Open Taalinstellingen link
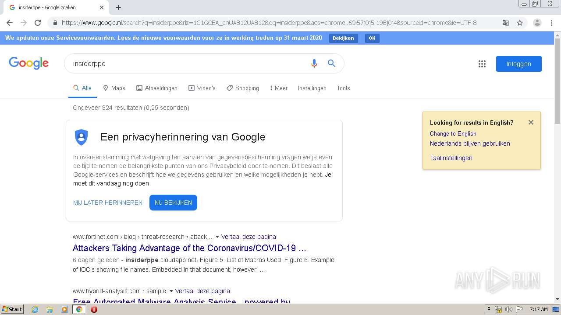This screenshot has width=561, height=315. point(451,158)
